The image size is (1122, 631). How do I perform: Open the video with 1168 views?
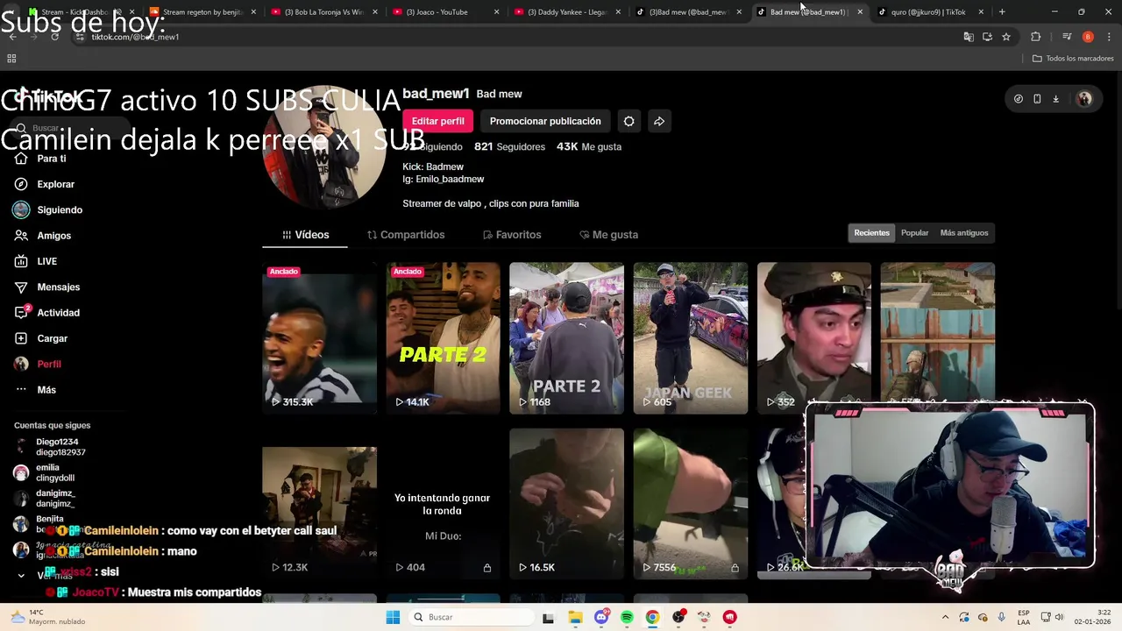pos(566,338)
